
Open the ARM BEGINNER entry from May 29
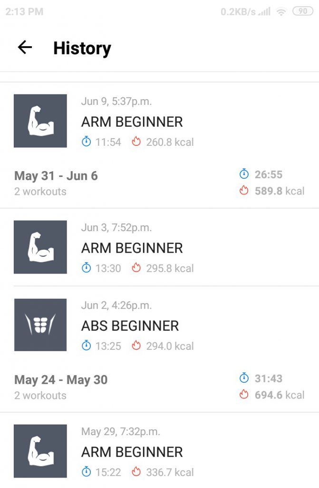(x=159, y=451)
